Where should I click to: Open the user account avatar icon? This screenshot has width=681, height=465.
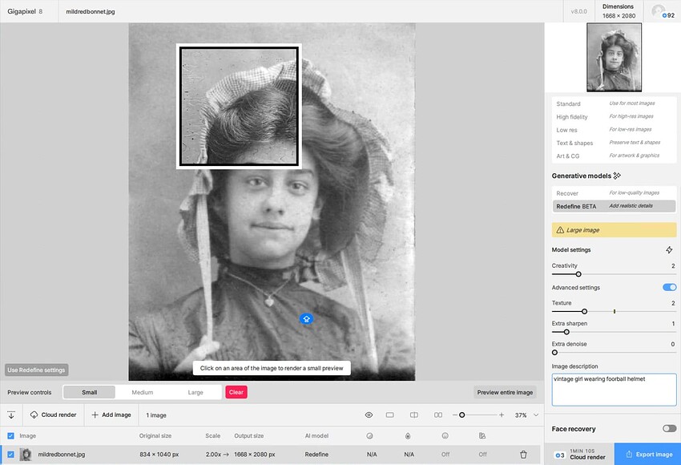click(659, 10)
